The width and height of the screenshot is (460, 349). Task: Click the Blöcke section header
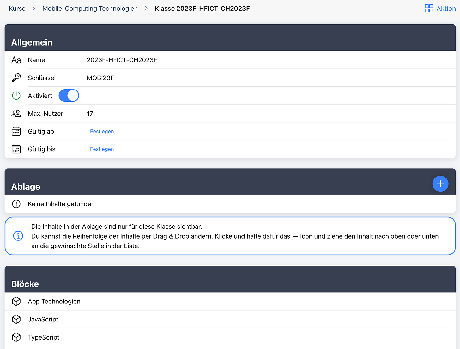point(230,279)
